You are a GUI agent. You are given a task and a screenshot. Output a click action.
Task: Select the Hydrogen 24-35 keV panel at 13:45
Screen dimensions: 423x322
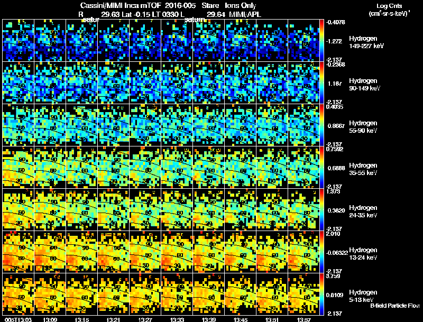pyautogui.click(x=241, y=210)
